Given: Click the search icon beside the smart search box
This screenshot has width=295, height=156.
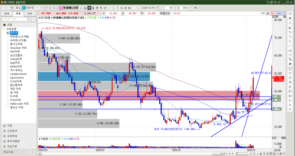Looking at the screenshot, I should [x=29, y=19].
